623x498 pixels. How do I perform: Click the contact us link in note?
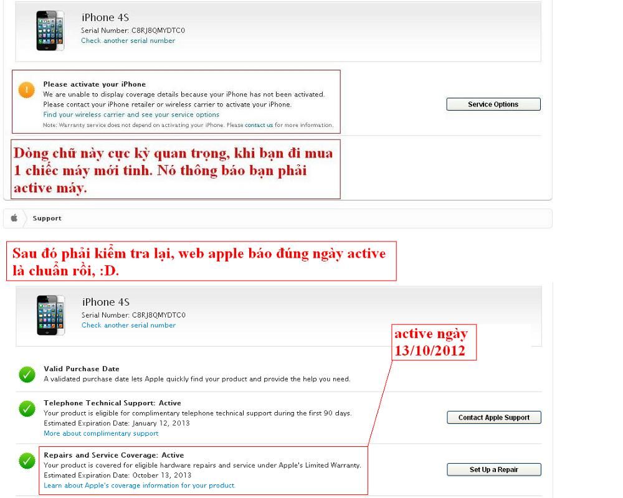click(259, 125)
